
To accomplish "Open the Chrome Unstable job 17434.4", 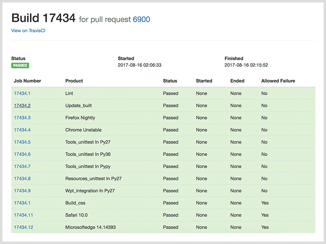I will 22,130.
